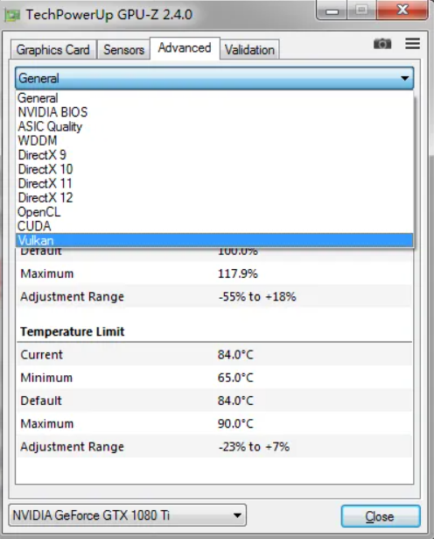The width and height of the screenshot is (434, 539).
Task: Click the Default temperature 84.0°C value
Action: (x=235, y=401)
